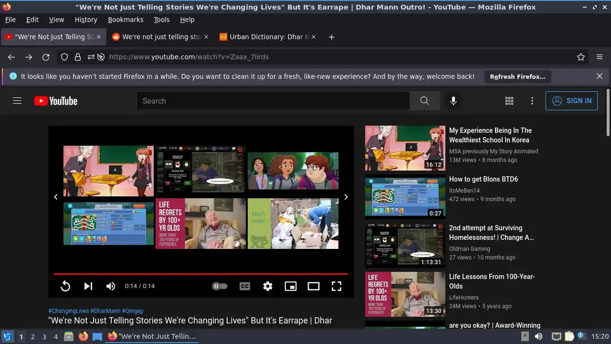
Task: Open the #ChangingLives hashtag link
Action: [68, 311]
